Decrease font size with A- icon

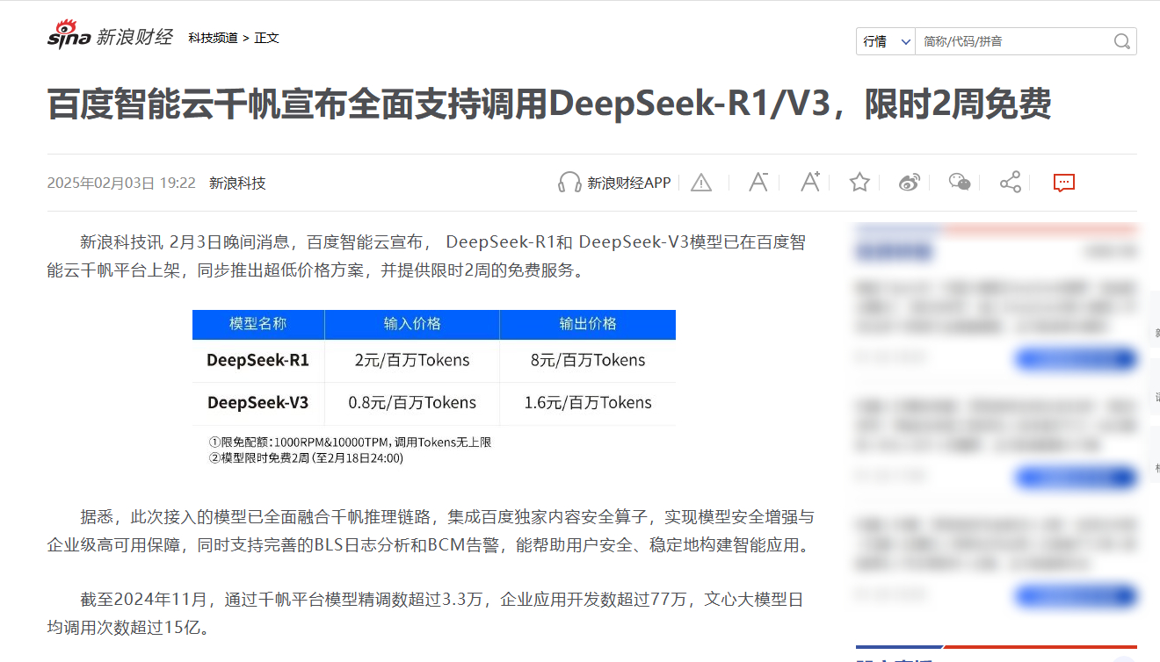758,182
